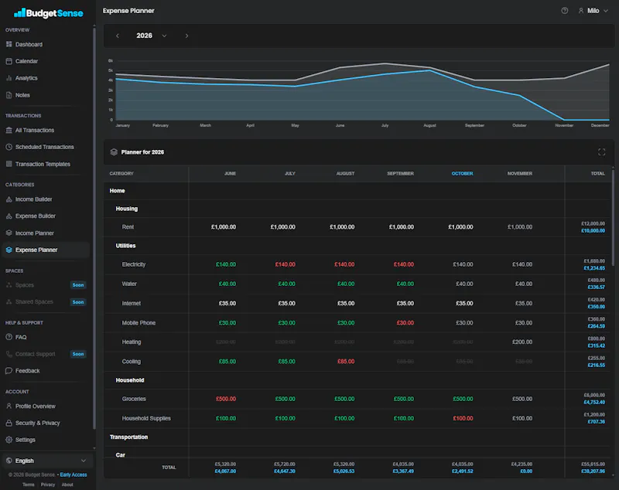Viewport: 619px width, 490px height.
Task: Click the Housing subcategory row
Action: coord(357,209)
